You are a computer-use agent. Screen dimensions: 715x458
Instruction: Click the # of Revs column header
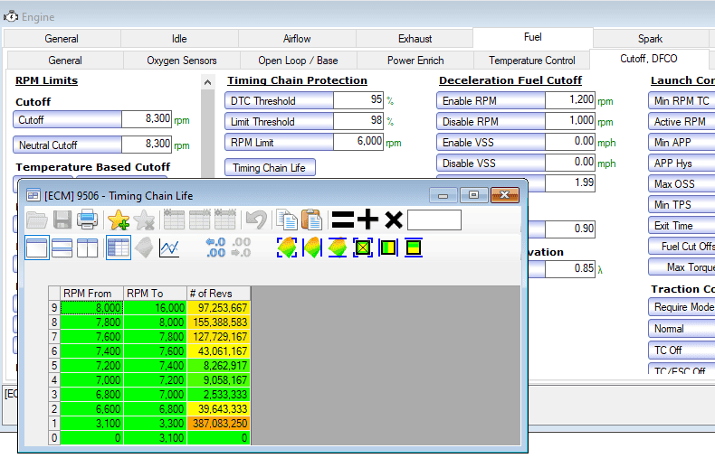pos(219,294)
